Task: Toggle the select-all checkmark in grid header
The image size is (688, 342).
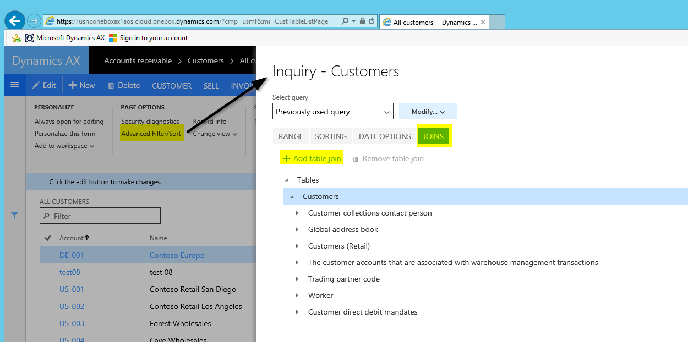Action: point(48,238)
